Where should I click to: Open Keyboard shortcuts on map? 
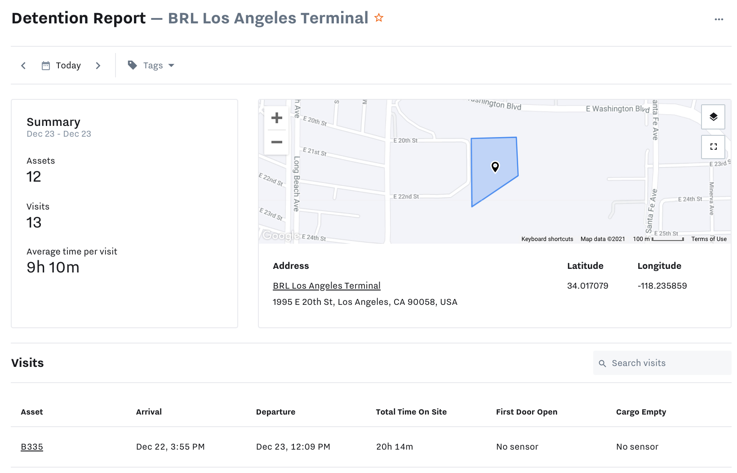(547, 239)
